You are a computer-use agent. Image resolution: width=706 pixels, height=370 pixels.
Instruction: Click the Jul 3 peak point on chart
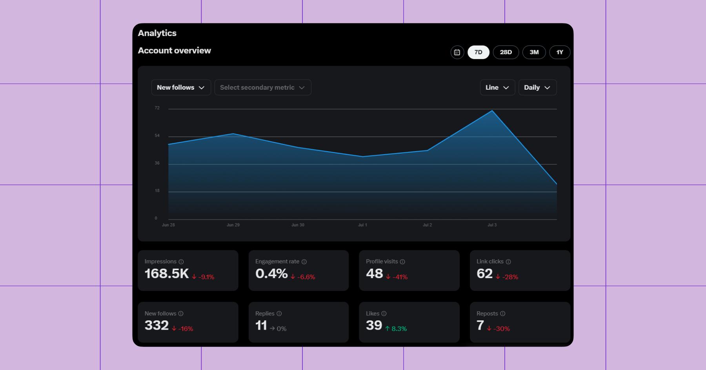[492, 111]
